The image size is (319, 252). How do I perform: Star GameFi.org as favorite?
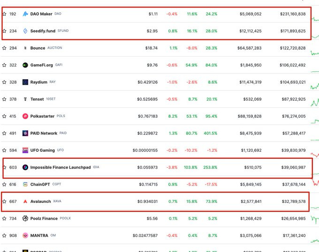point(4,65)
